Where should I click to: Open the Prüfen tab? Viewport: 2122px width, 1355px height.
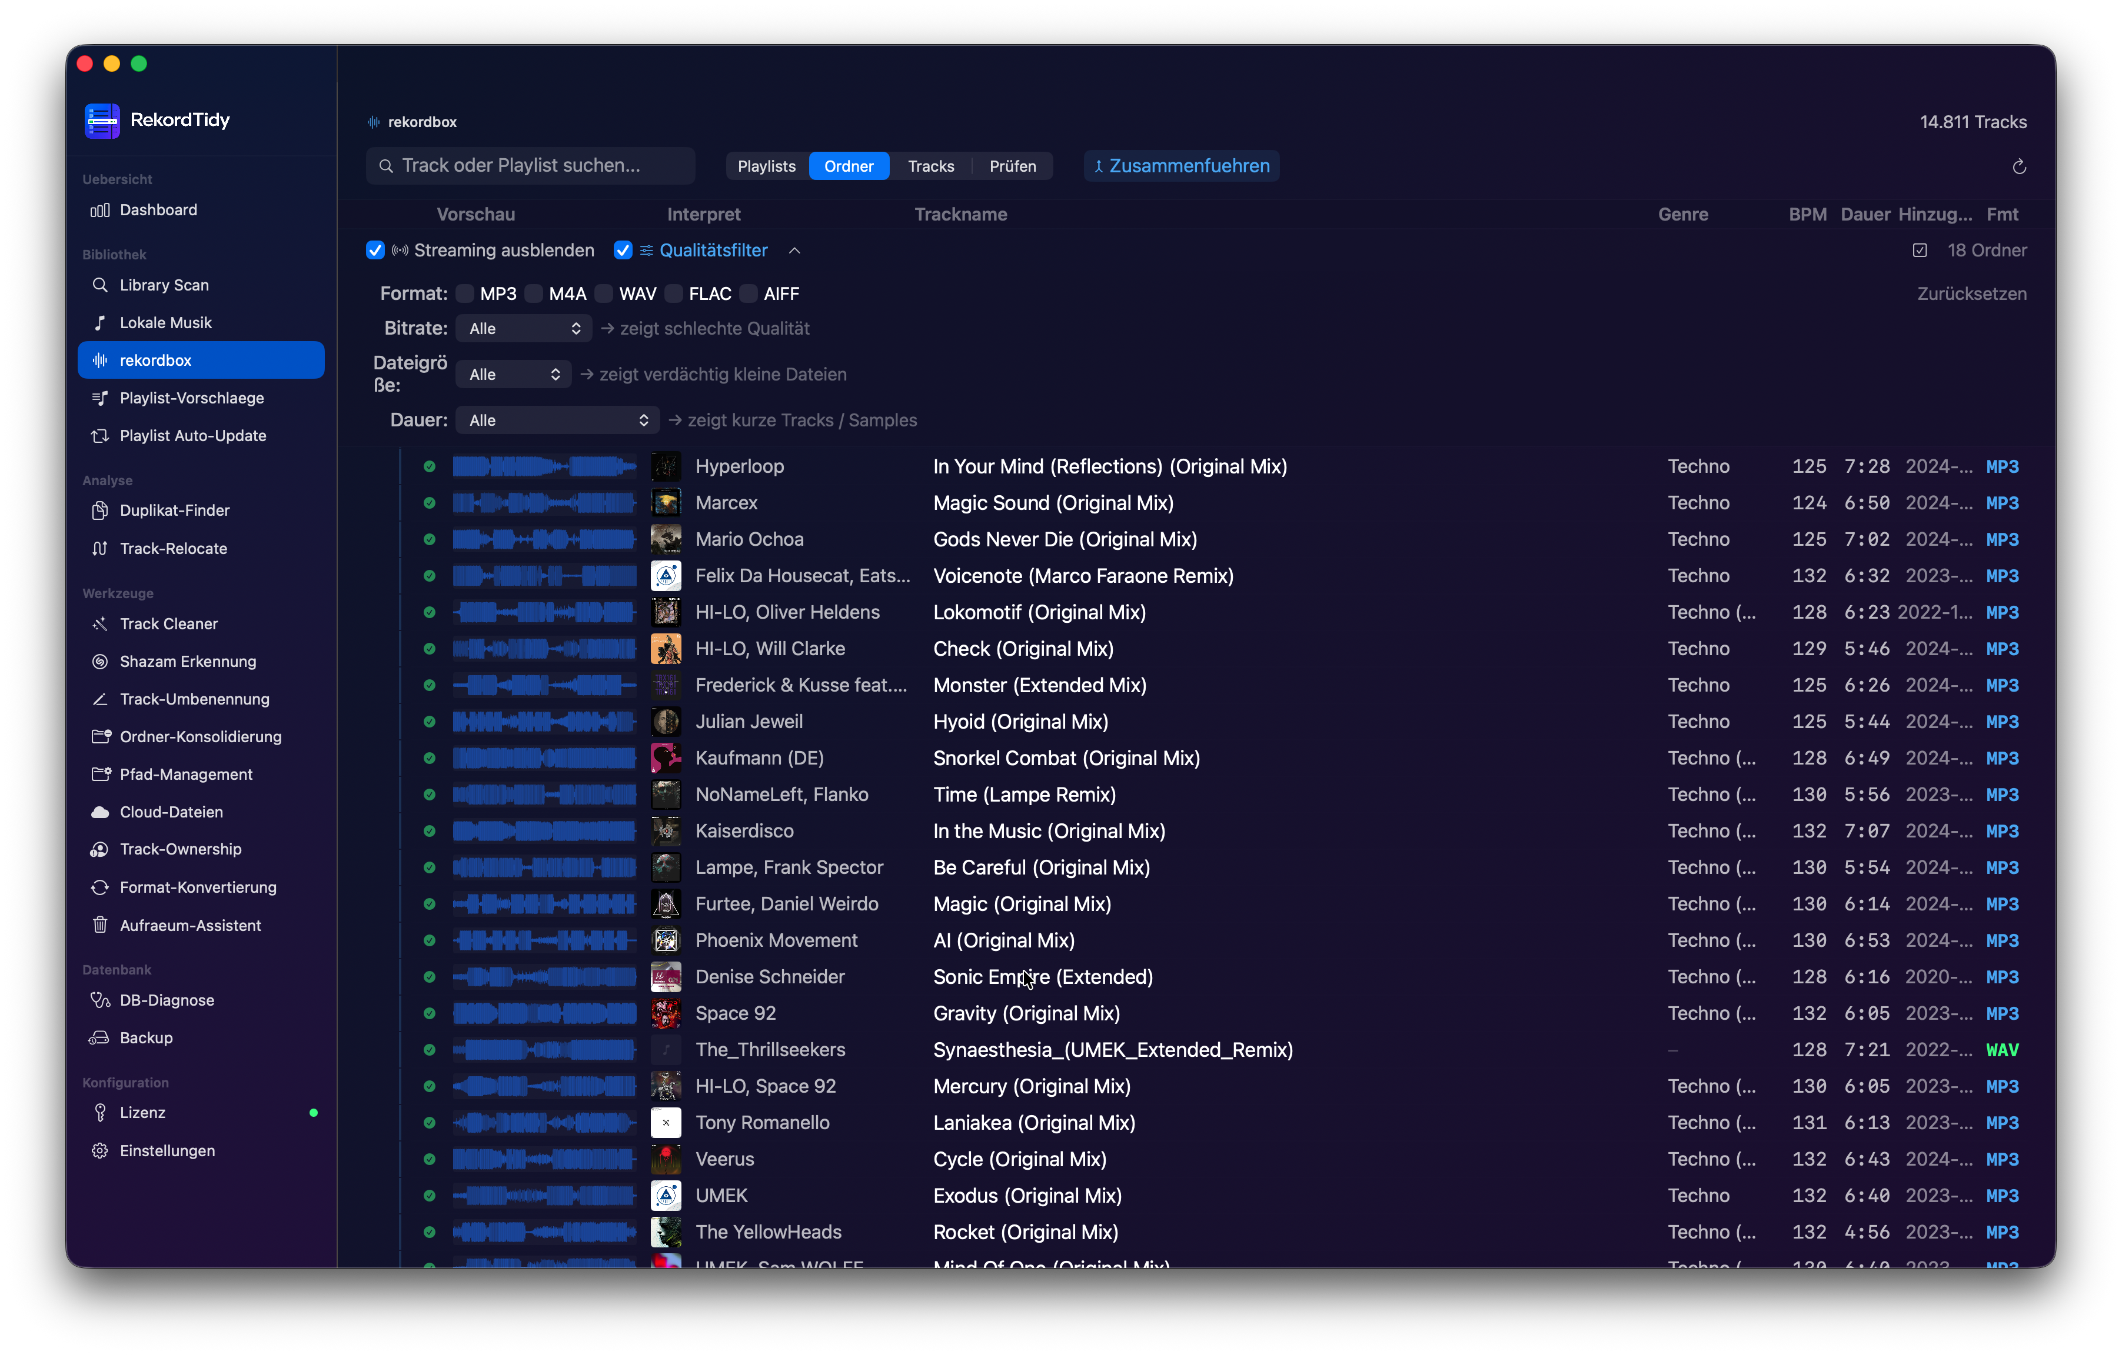click(x=1013, y=166)
